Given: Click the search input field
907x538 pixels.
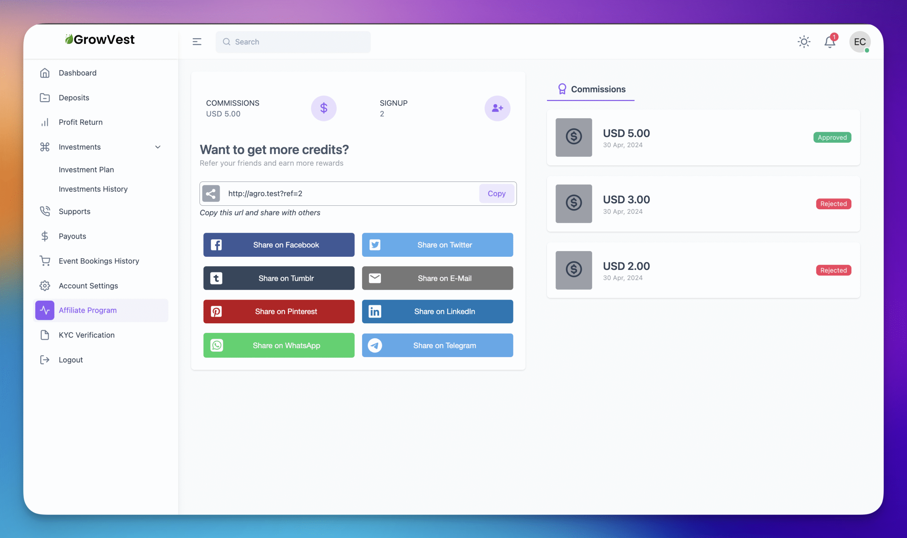Looking at the screenshot, I should [x=292, y=42].
